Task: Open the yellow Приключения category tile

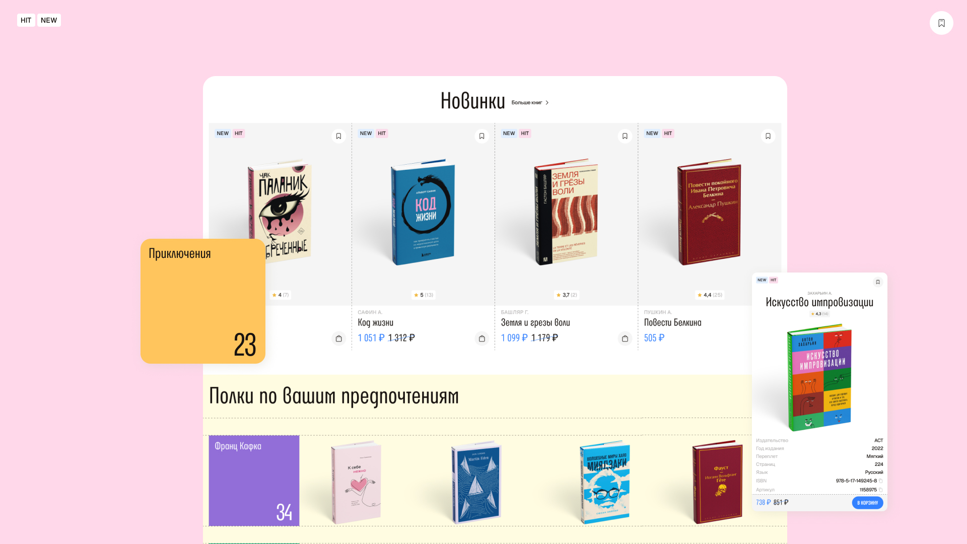Action: coord(203,301)
